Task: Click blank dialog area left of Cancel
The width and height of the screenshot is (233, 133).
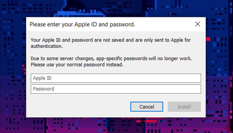Action: click(78, 107)
